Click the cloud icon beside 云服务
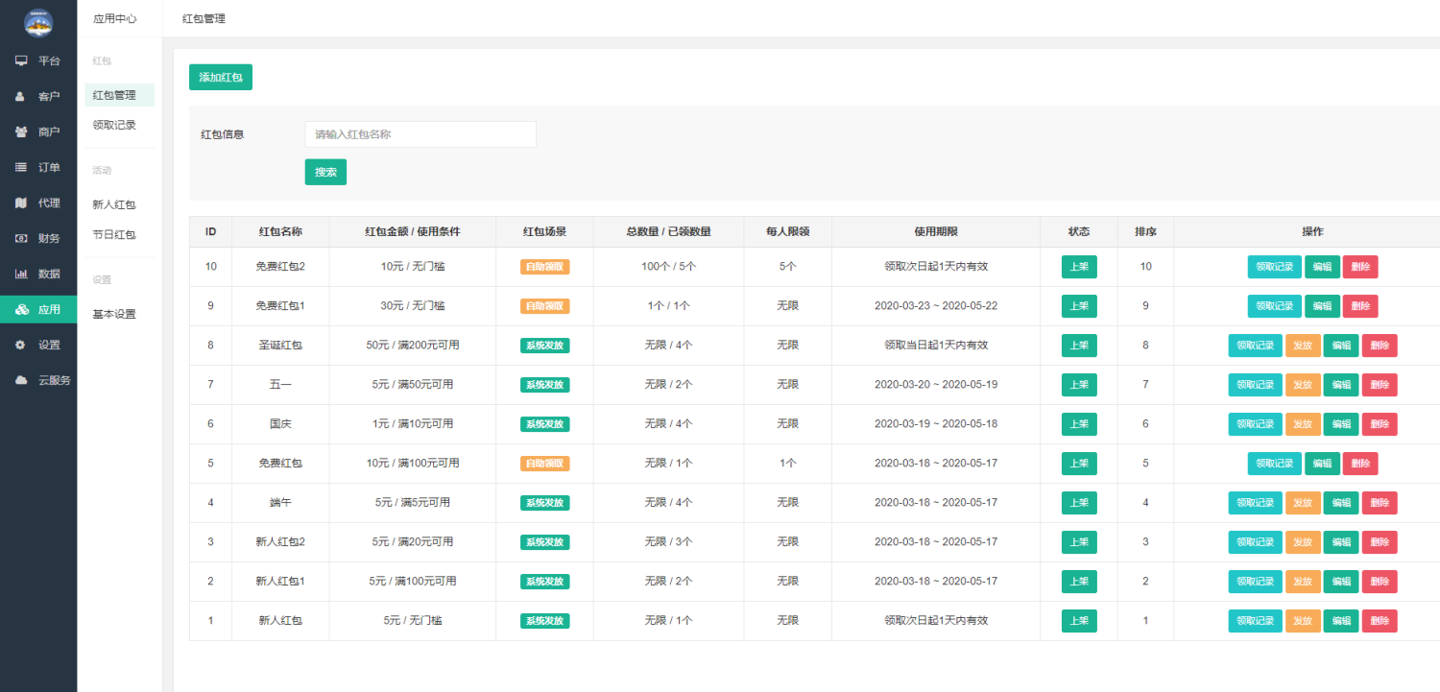 [21, 380]
